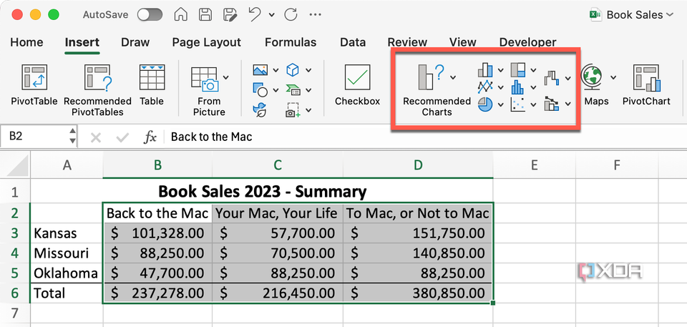The image size is (687, 327).
Task: Insert a hierarchy treemap chart
Action: click(x=518, y=69)
